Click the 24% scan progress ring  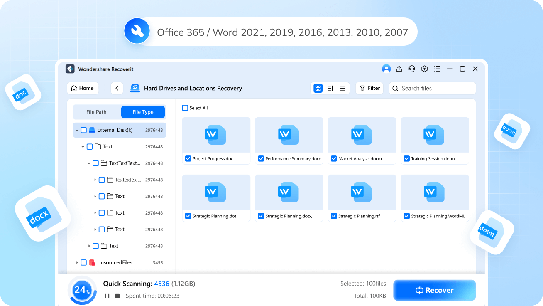coord(82,290)
